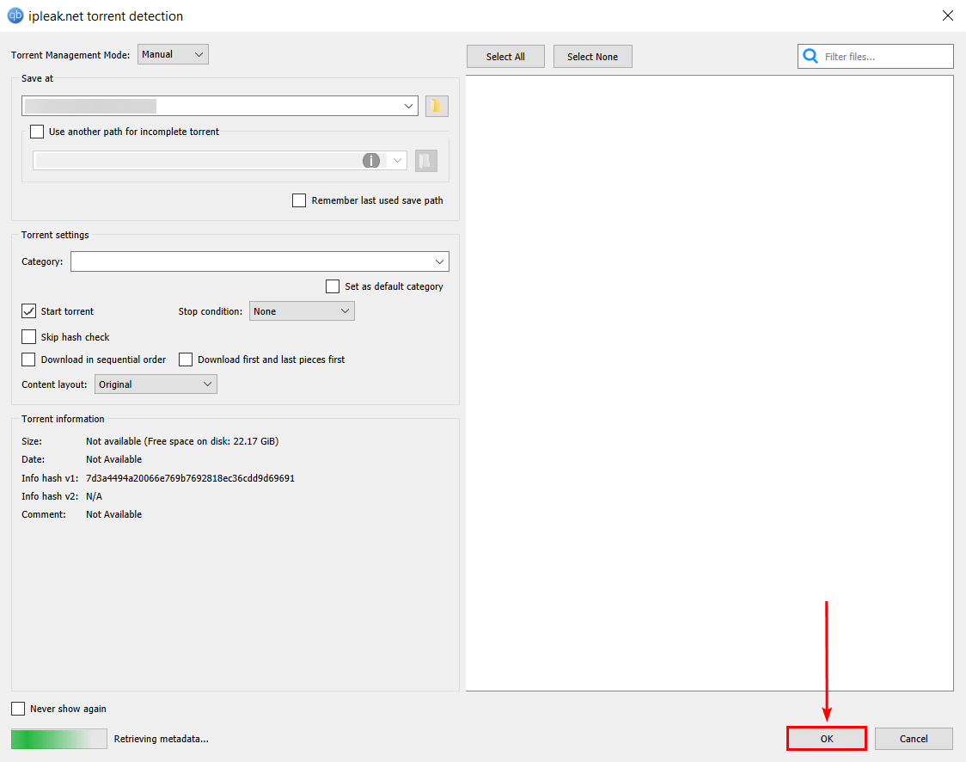Click the incomplete torrent folder browse icon

click(425, 161)
